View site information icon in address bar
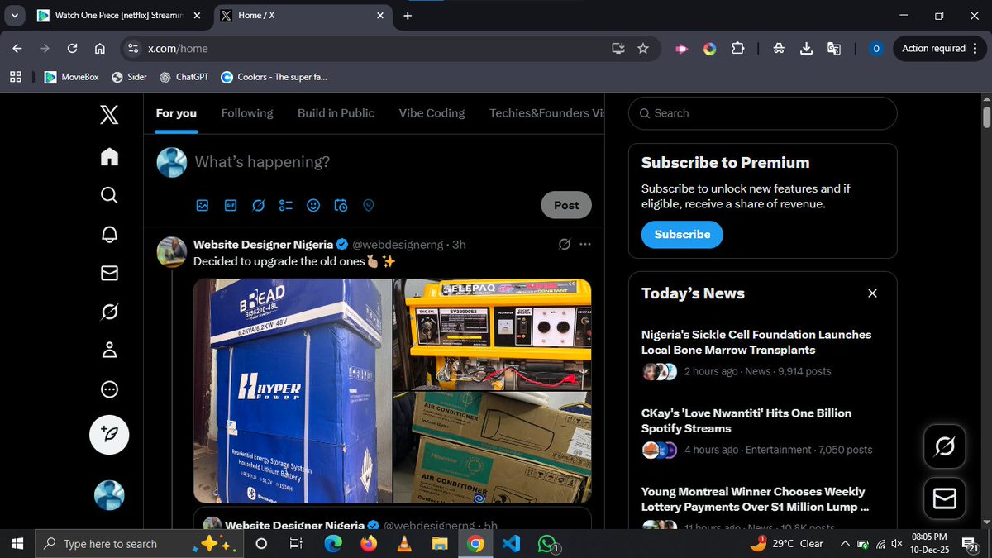 [135, 49]
